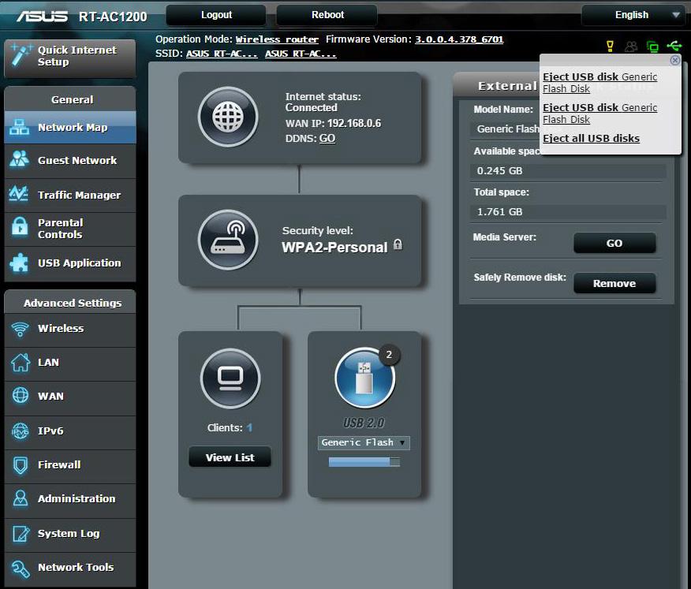Click the Firewall shield icon

coord(21,465)
